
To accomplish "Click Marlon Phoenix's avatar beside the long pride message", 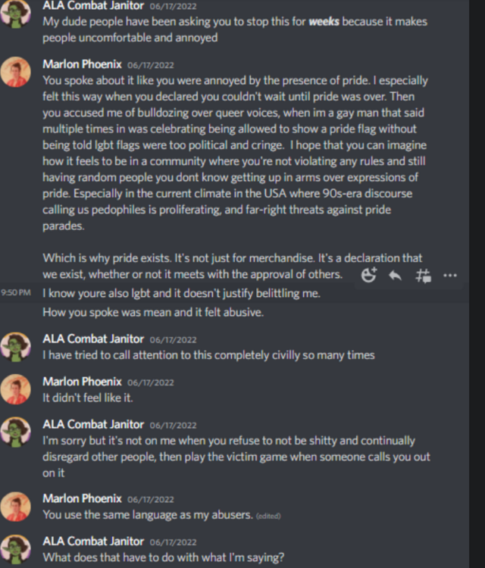I will tap(15, 72).
